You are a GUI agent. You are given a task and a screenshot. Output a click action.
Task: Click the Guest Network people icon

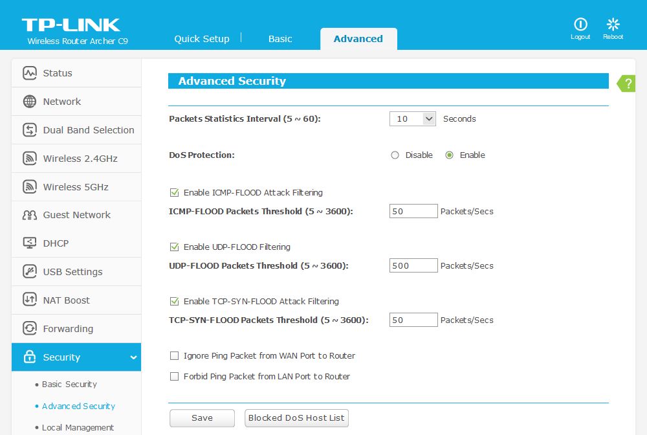pos(30,215)
